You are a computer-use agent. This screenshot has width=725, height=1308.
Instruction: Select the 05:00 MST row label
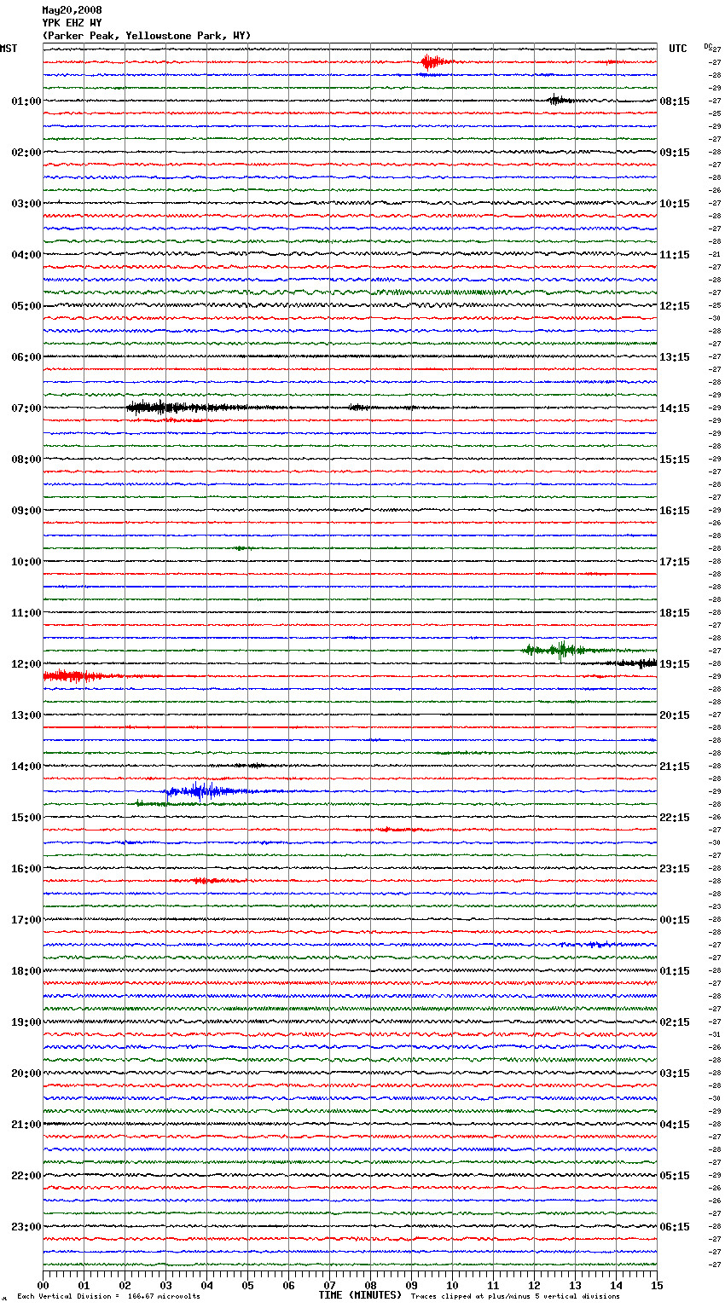(26, 305)
